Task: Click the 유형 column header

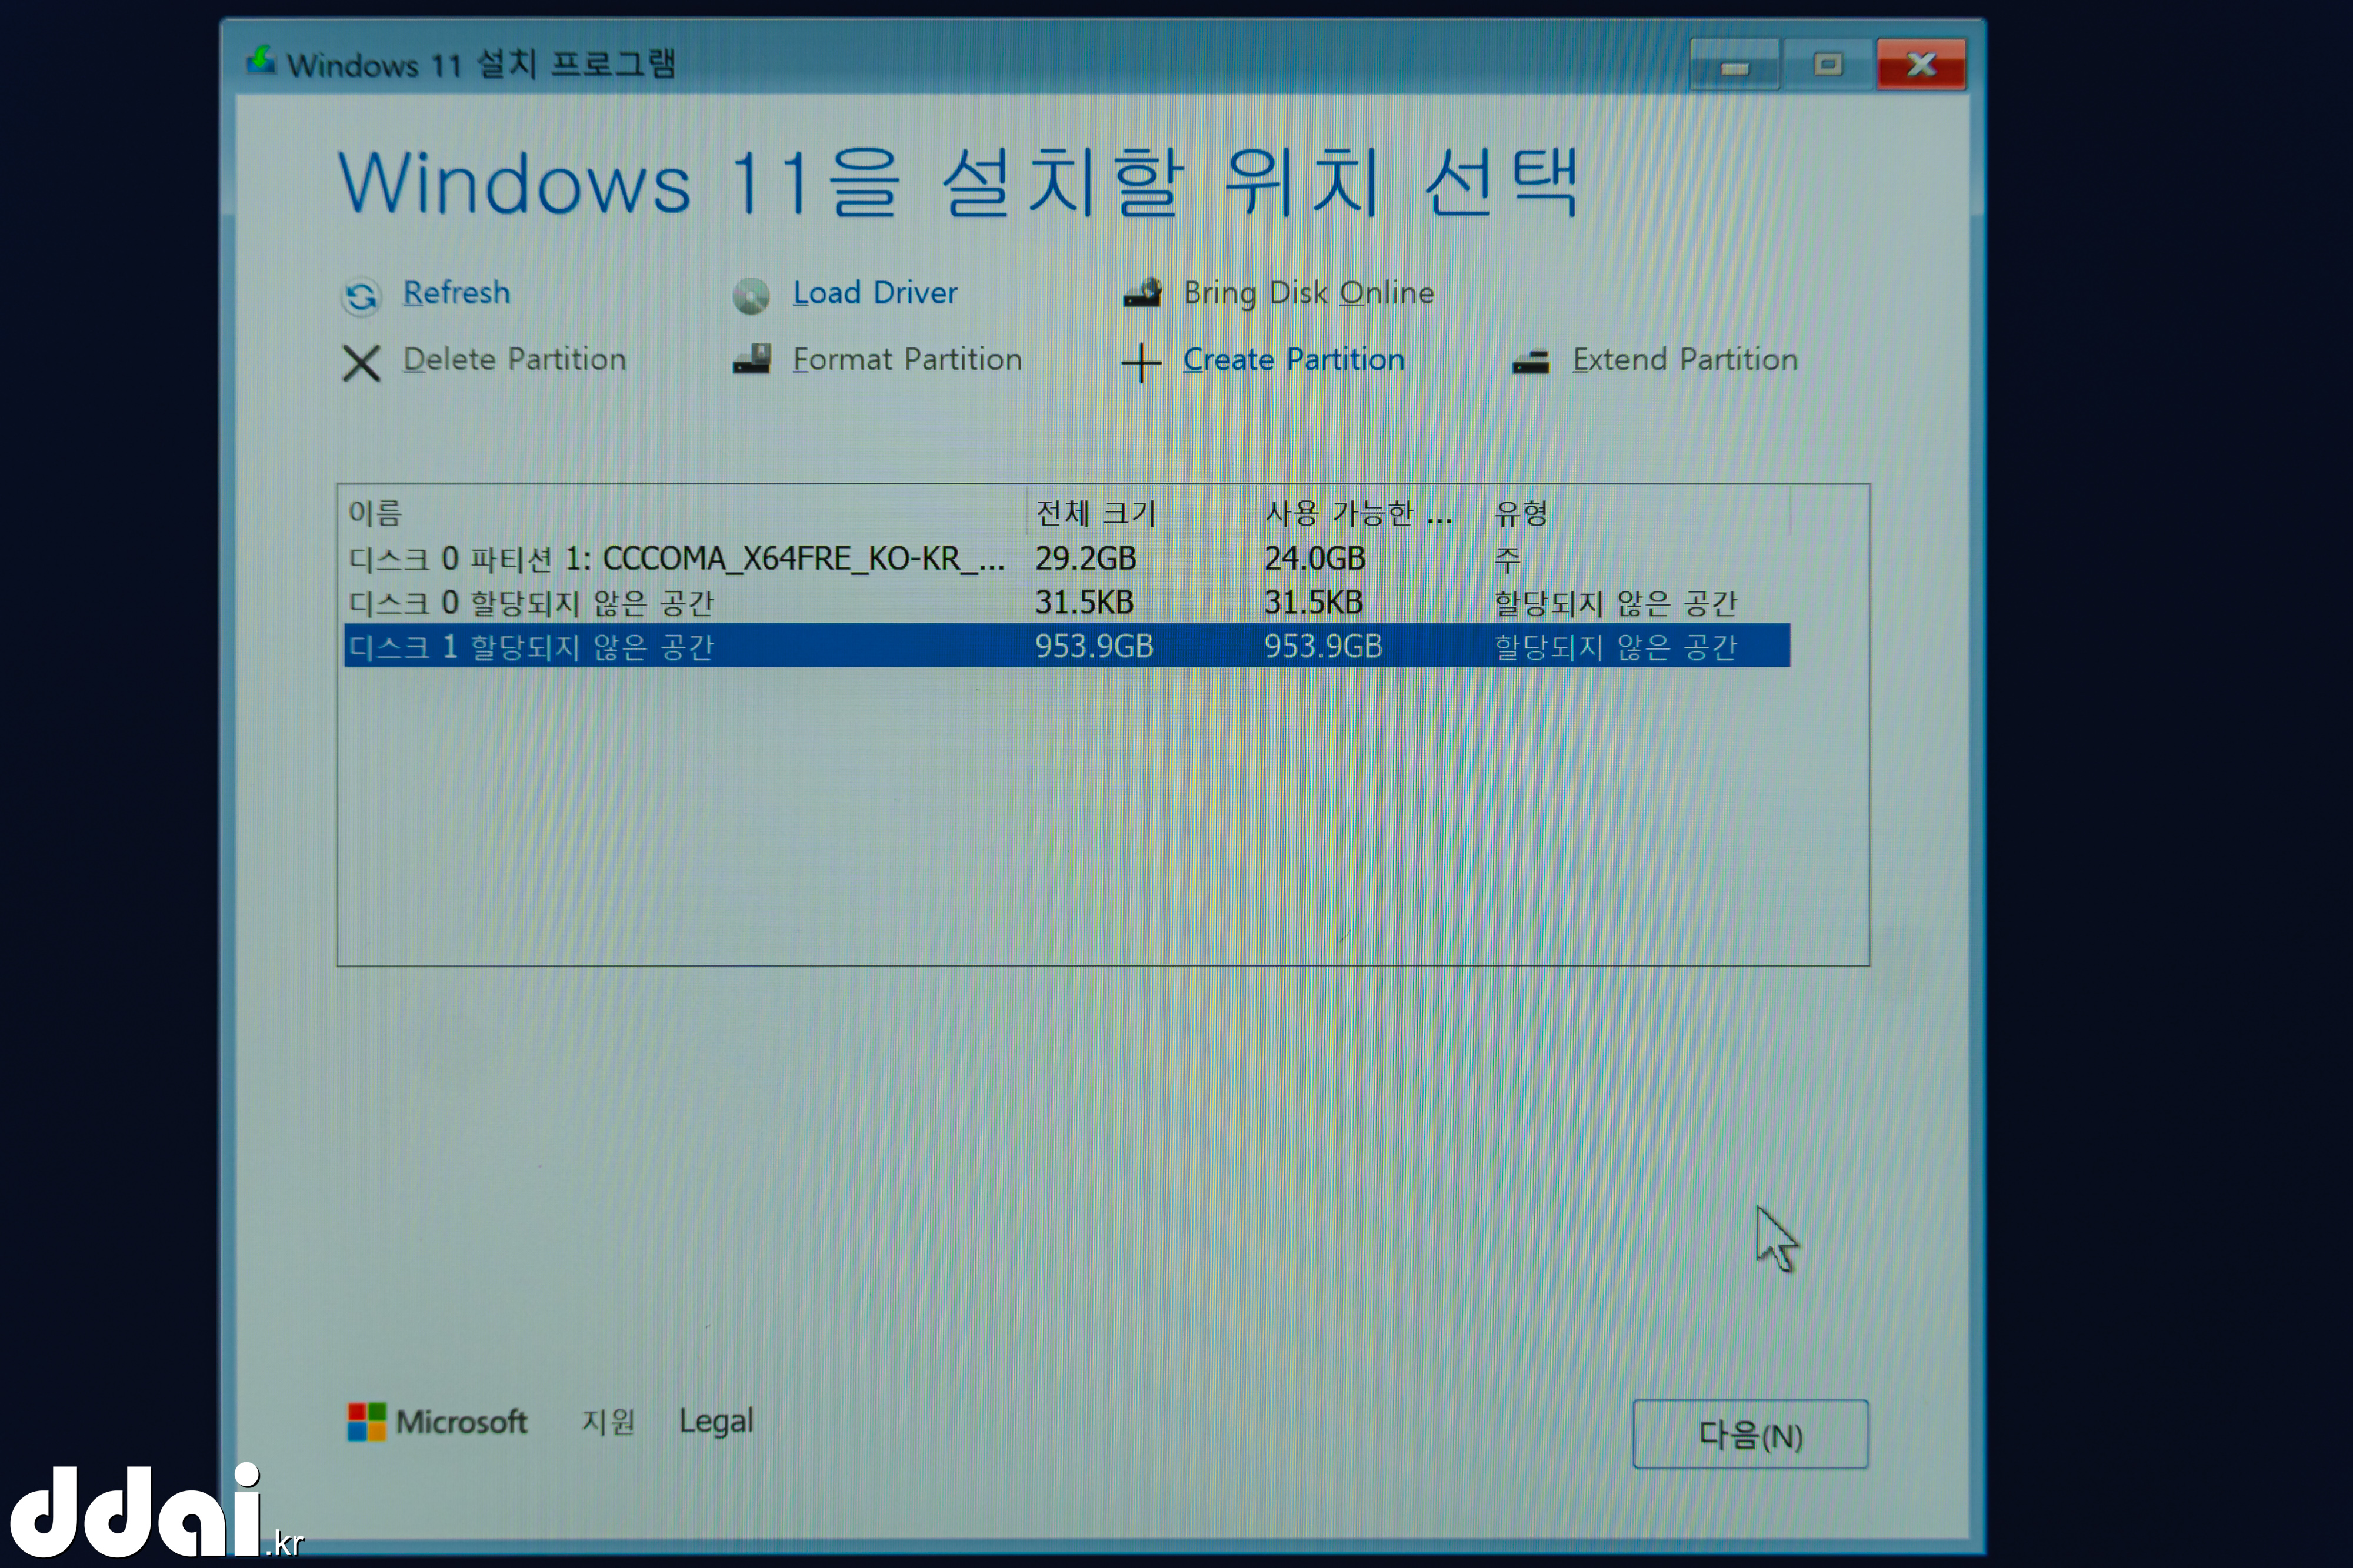Action: [1521, 513]
